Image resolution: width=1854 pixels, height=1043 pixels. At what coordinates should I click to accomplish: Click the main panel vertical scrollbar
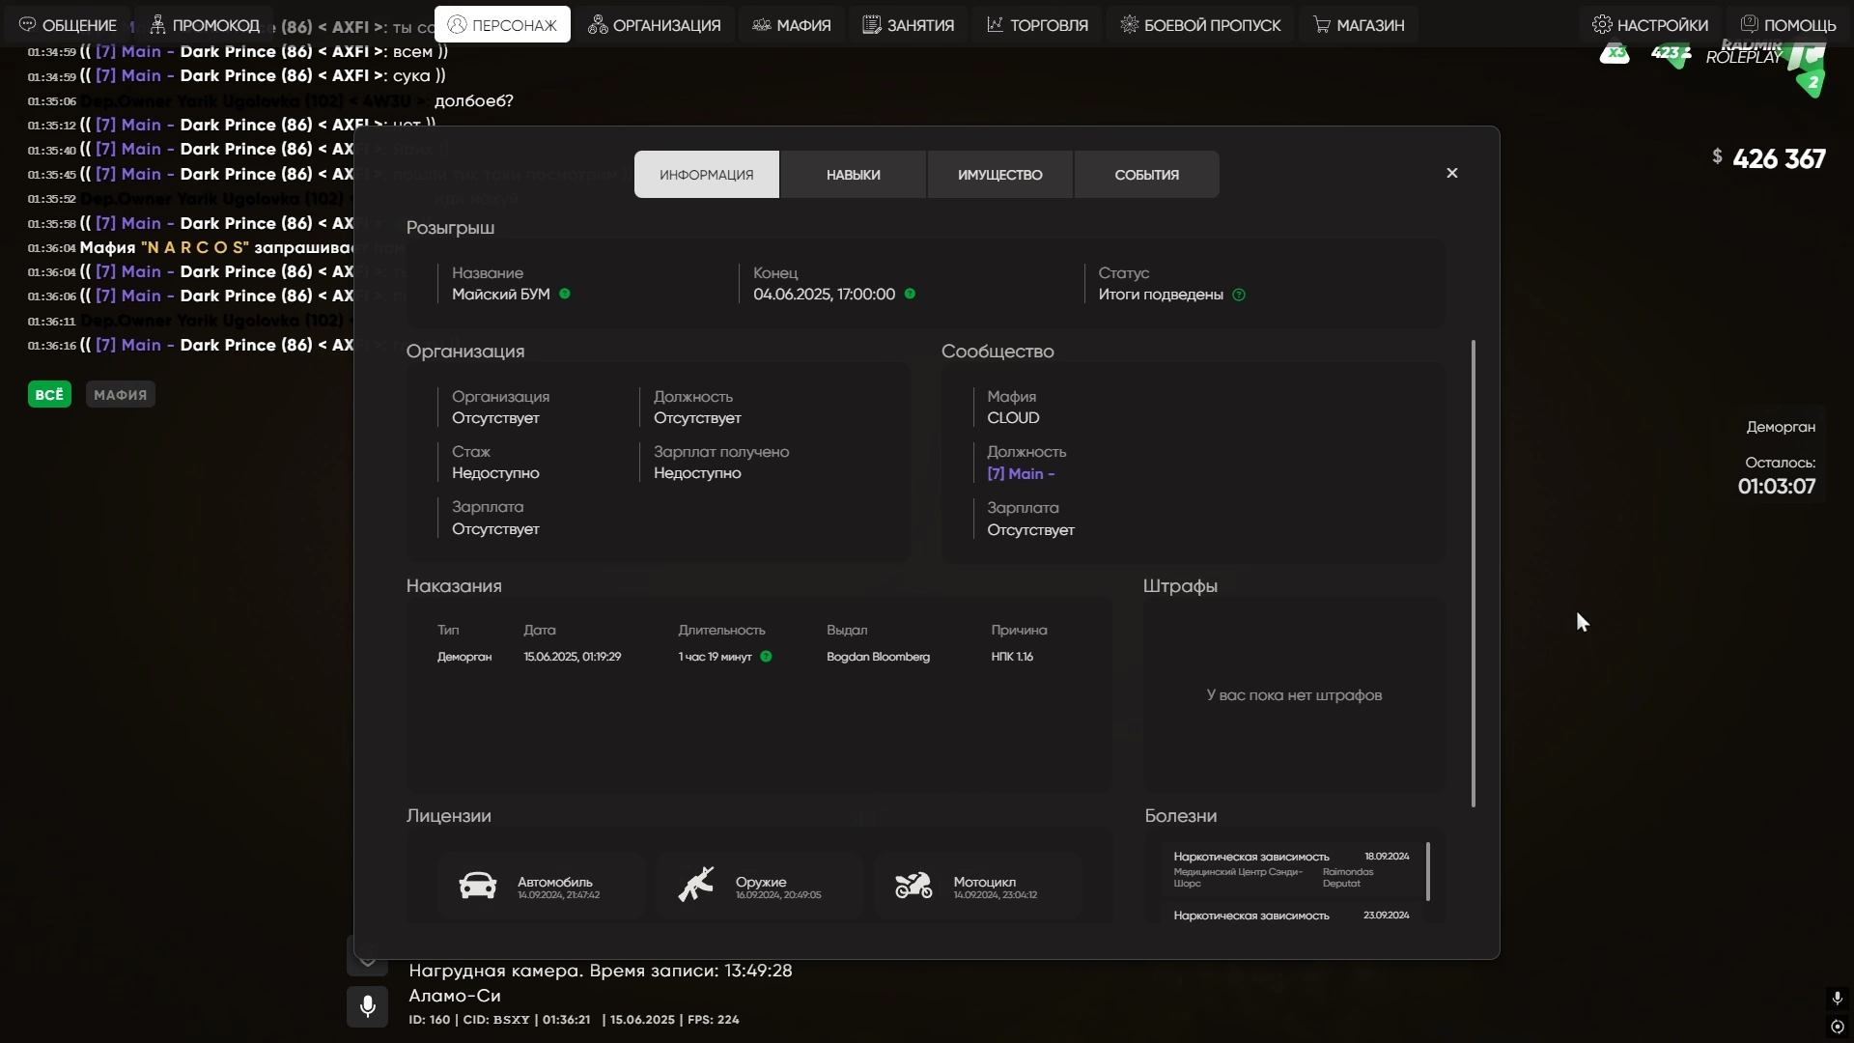[1474, 573]
